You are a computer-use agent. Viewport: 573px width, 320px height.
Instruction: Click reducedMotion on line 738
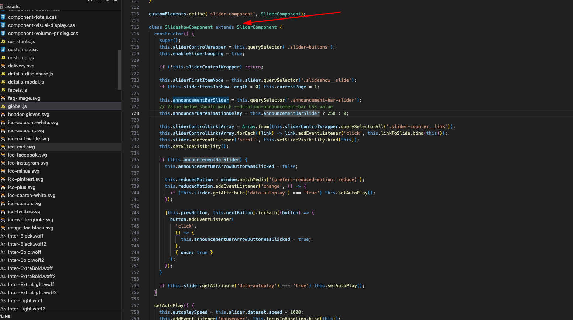pyautogui.click(x=196, y=180)
